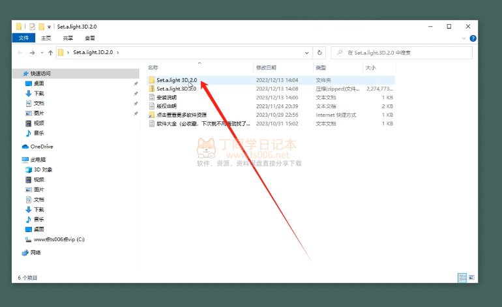
Task: Click the pin icon next to 桌面
Action: click(x=136, y=83)
